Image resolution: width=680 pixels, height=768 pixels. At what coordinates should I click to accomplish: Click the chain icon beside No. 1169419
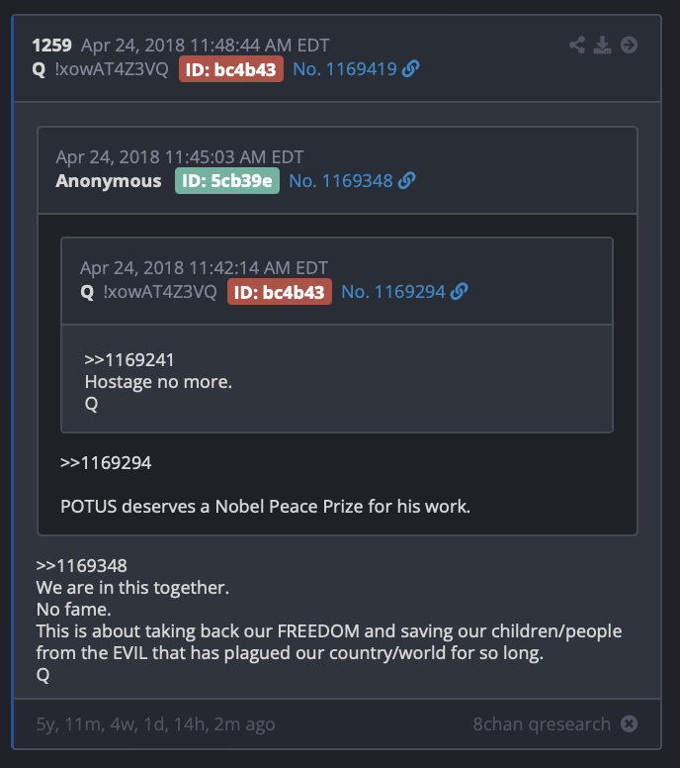point(410,69)
